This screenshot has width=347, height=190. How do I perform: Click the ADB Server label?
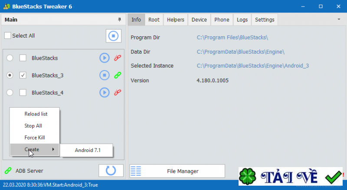click(29, 171)
